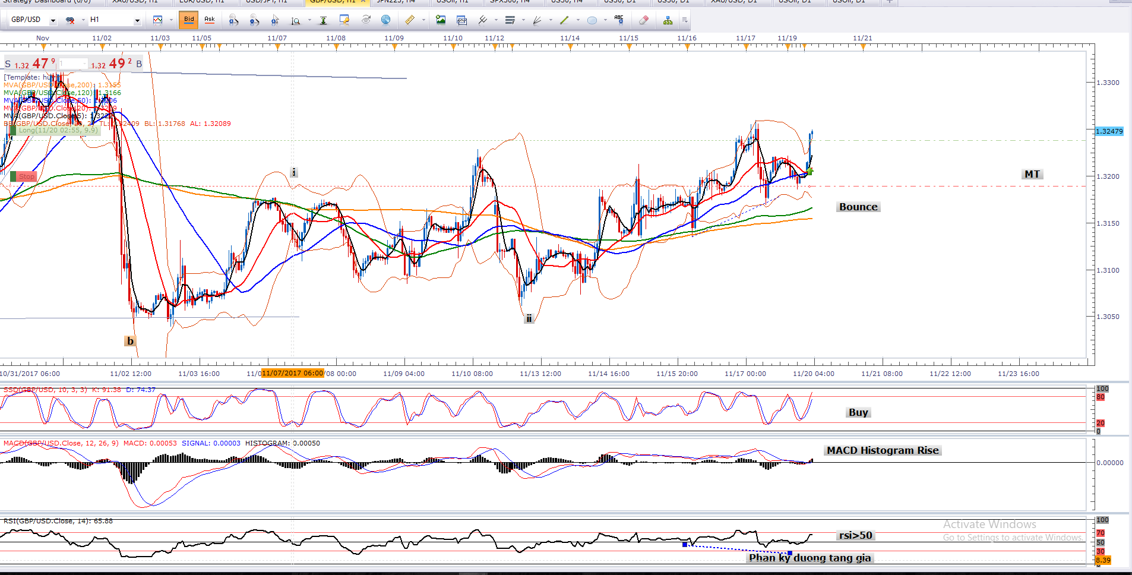The height and width of the screenshot is (575, 1132).
Task: Select the eraser tool
Action: [x=644, y=20]
